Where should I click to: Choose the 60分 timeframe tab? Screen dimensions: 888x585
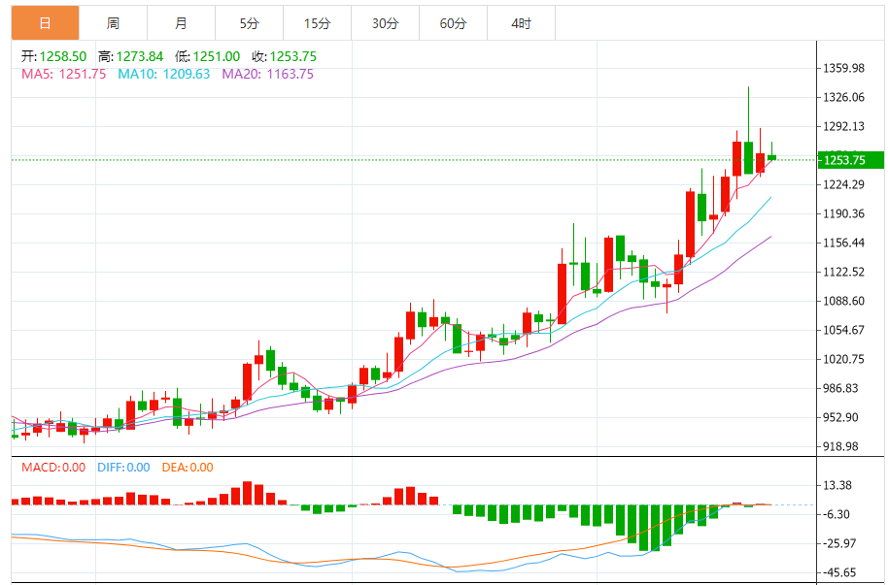[453, 23]
